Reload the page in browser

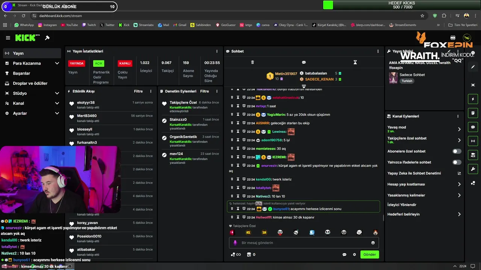click(x=24, y=16)
